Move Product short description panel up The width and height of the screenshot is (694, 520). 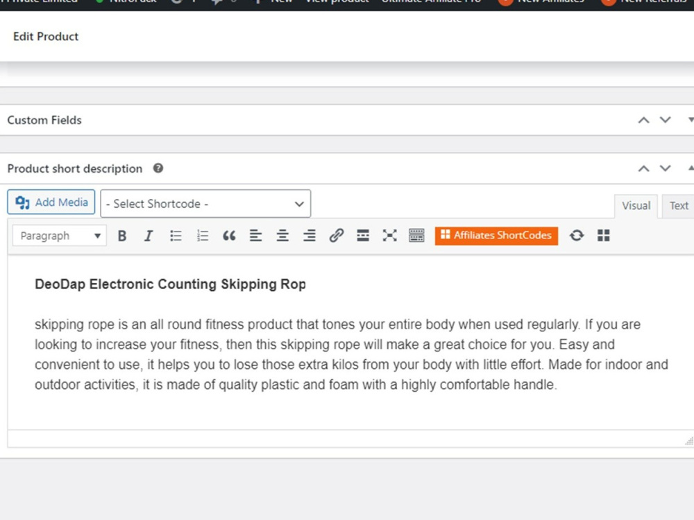pos(644,168)
